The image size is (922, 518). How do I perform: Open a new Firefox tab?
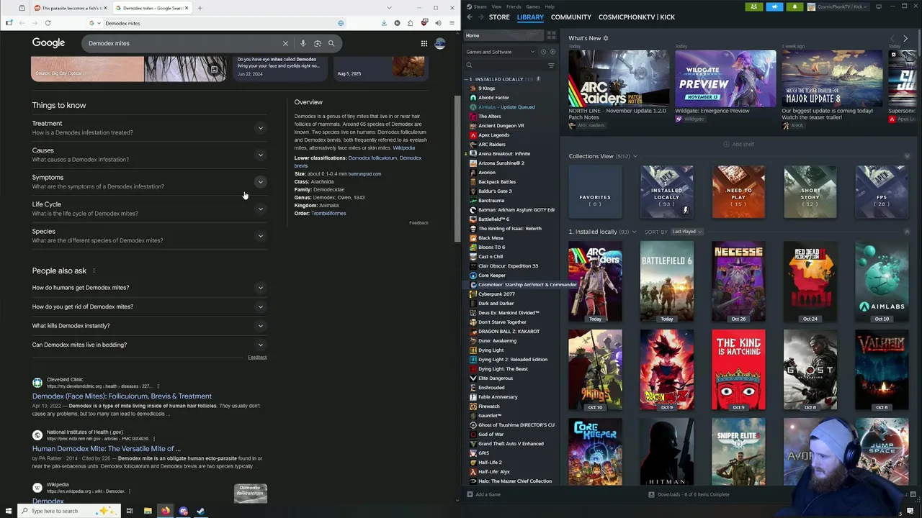200,8
